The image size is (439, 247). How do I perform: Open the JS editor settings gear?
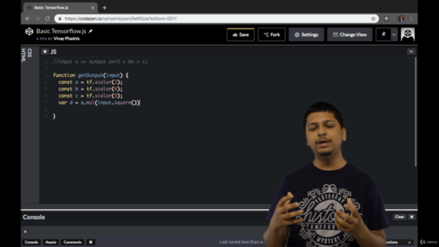pos(45,51)
